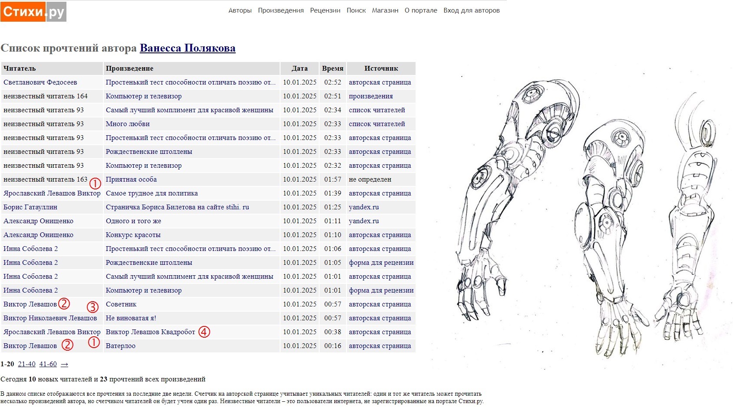
Task: Open Виктор Левашов in Ватерлоо row
Action: pyautogui.click(x=30, y=346)
